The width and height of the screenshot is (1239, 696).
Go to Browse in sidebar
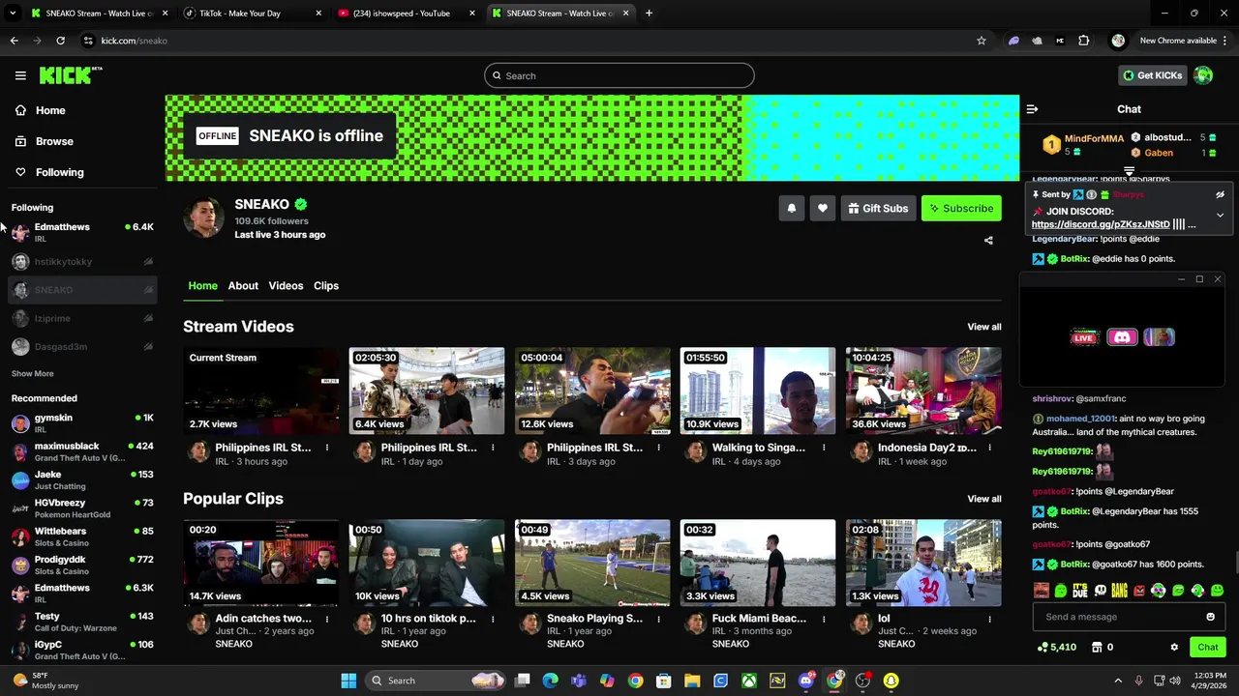(x=54, y=141)
